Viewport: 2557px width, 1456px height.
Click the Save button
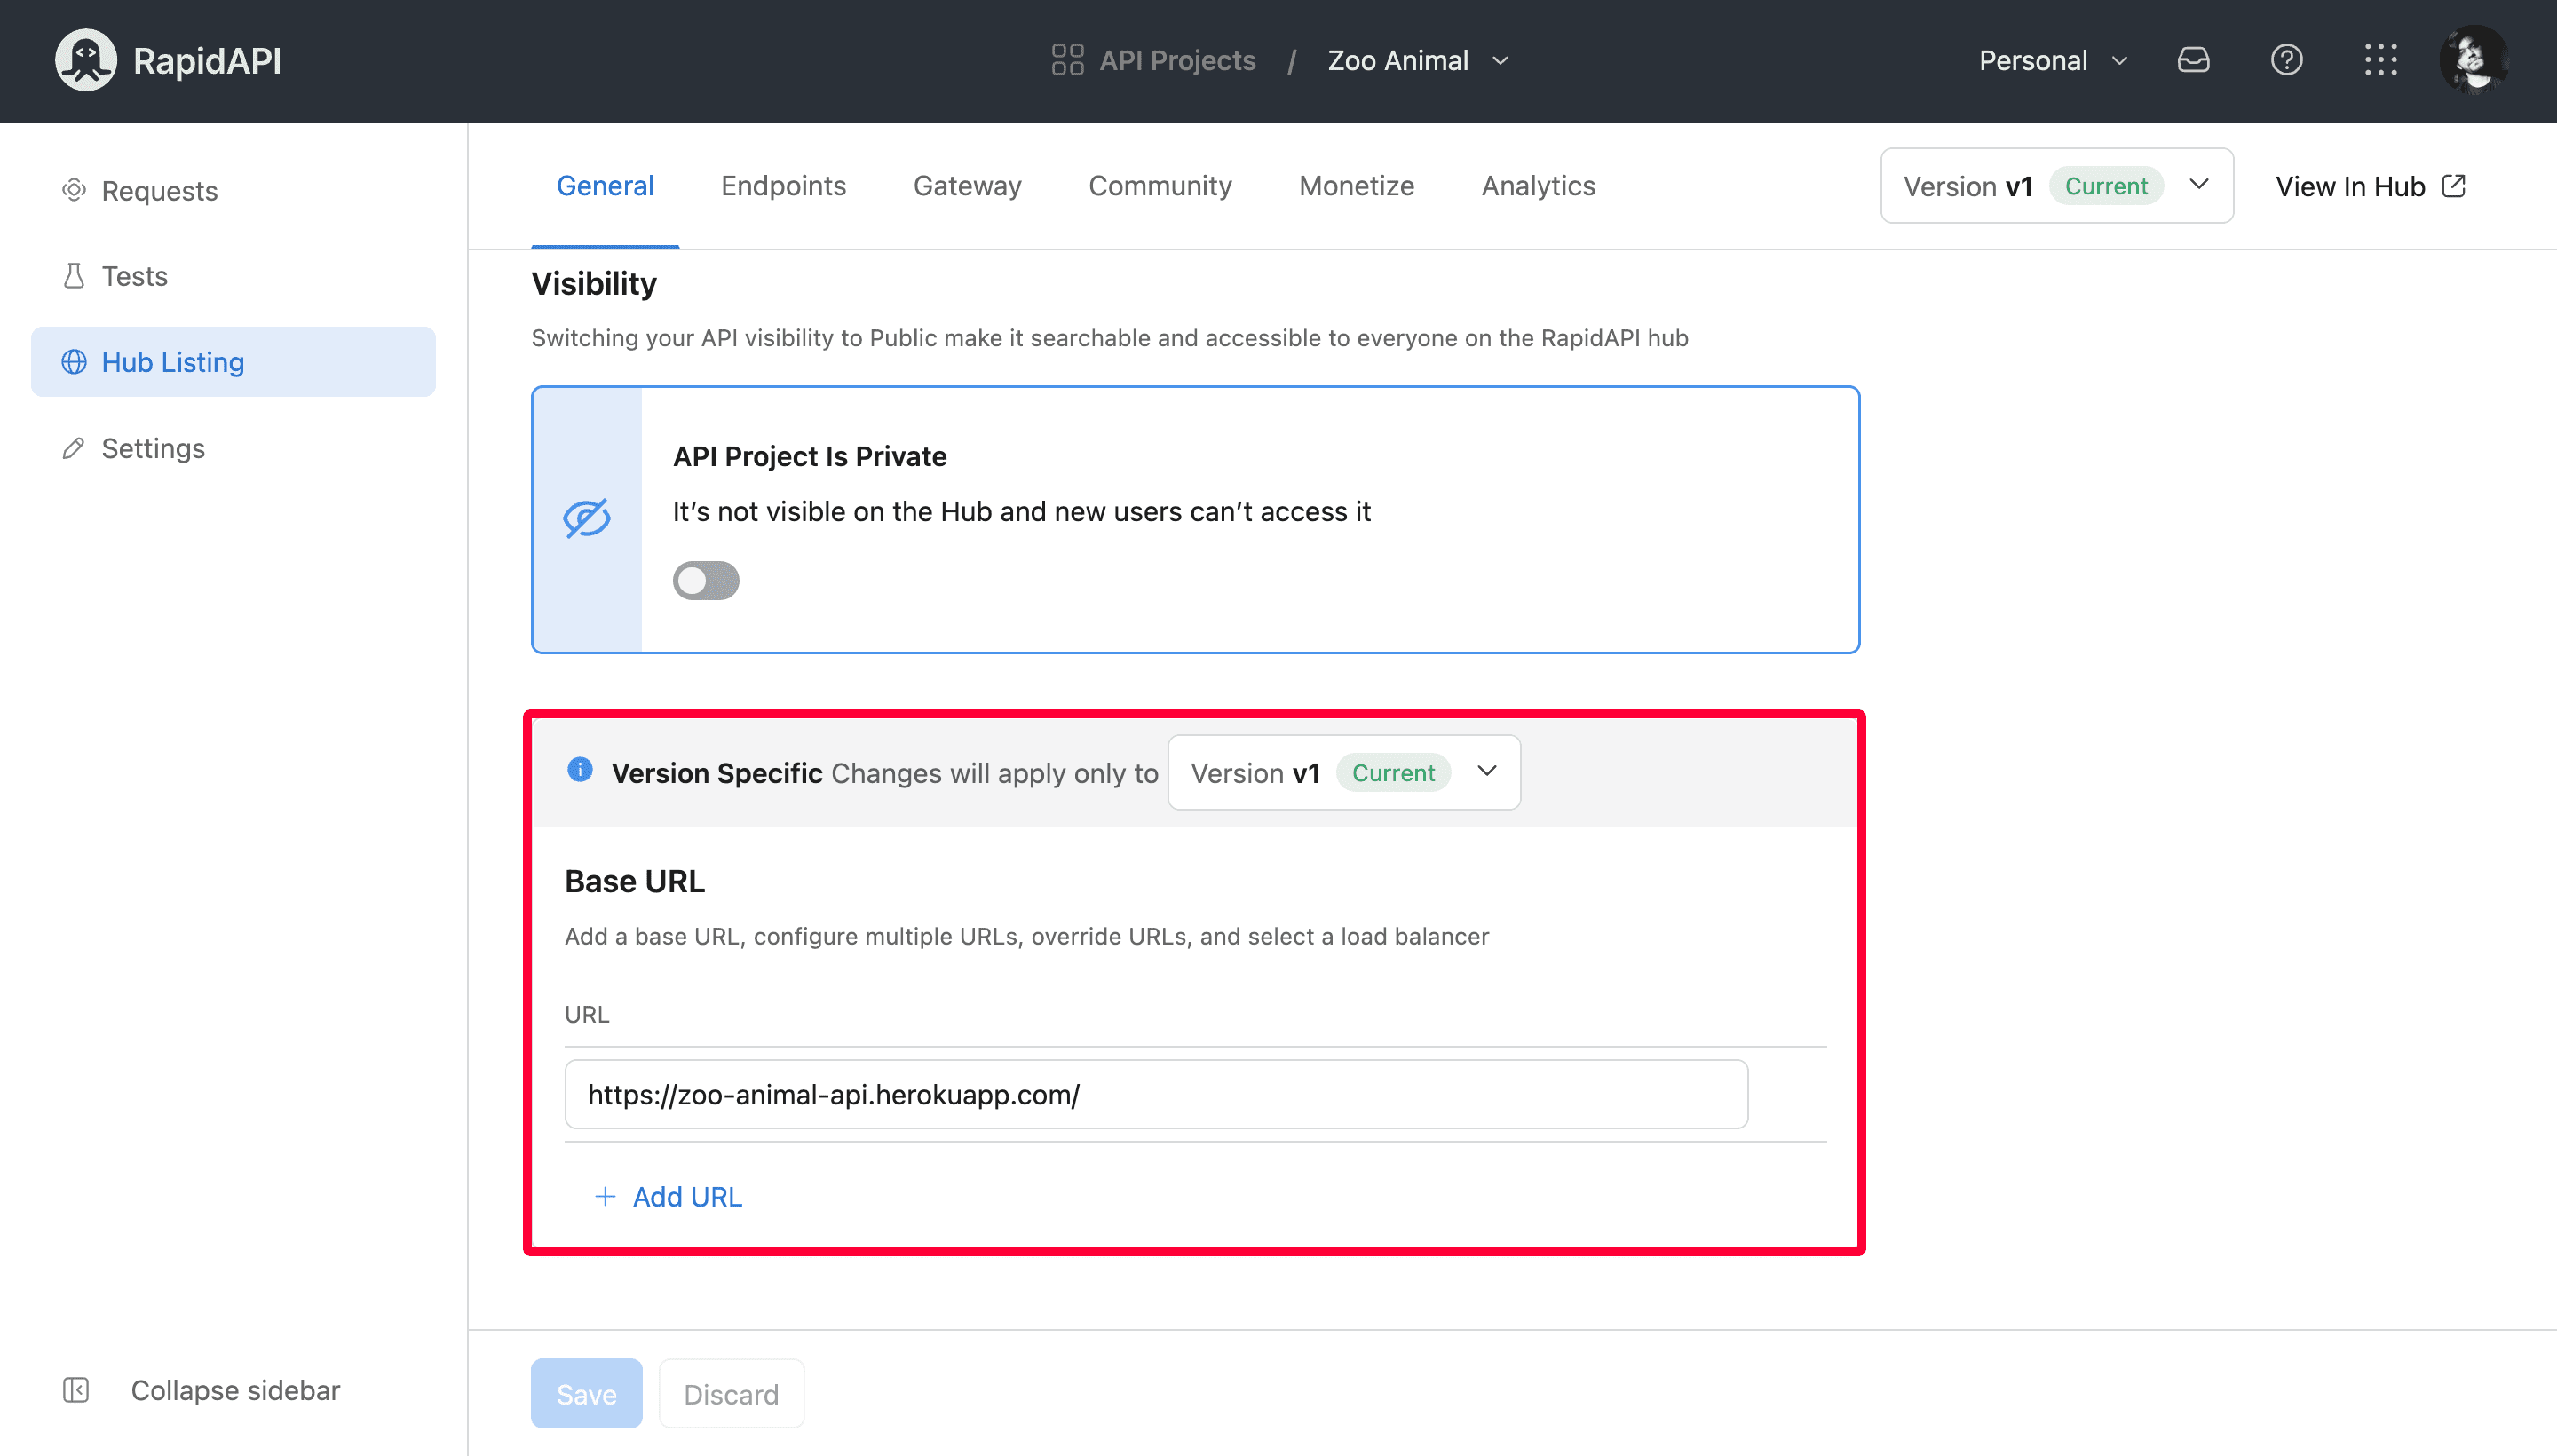(x=586, y=1393)
